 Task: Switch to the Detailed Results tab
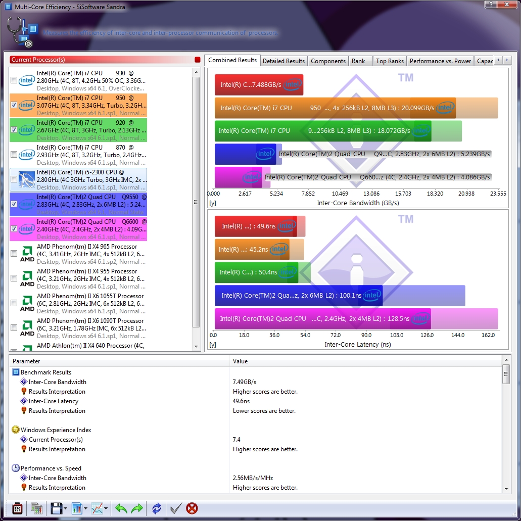click(283, 61)
